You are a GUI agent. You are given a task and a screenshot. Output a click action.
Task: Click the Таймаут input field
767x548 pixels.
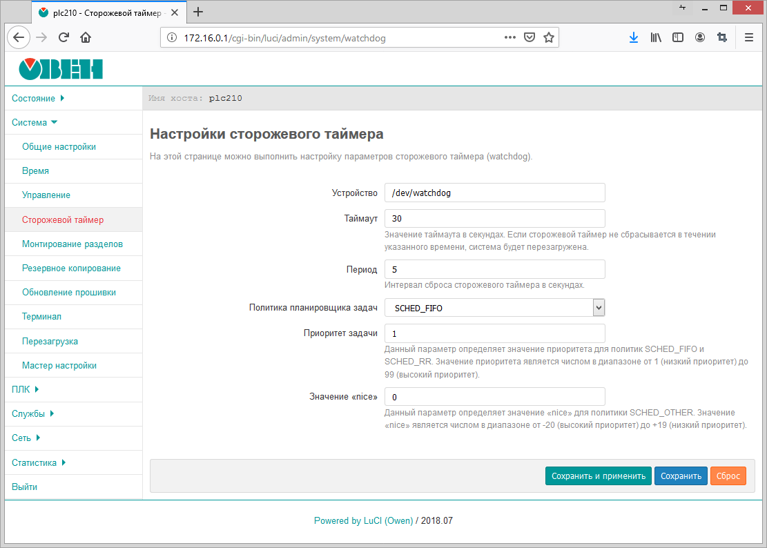[x=494, y=218]
